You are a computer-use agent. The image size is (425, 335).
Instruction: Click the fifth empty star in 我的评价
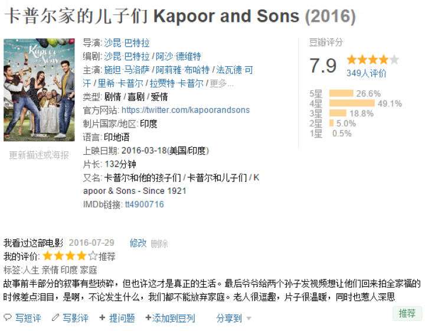point(93,256)
